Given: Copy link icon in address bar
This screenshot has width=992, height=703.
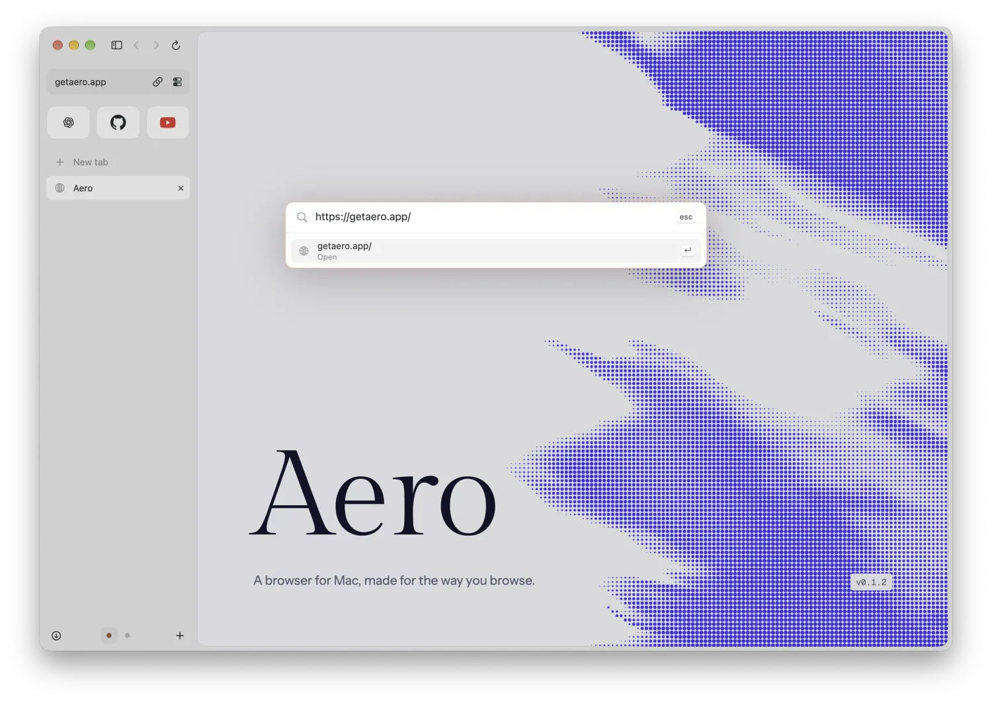Looking at the screenshot, I should click(157, 82).
